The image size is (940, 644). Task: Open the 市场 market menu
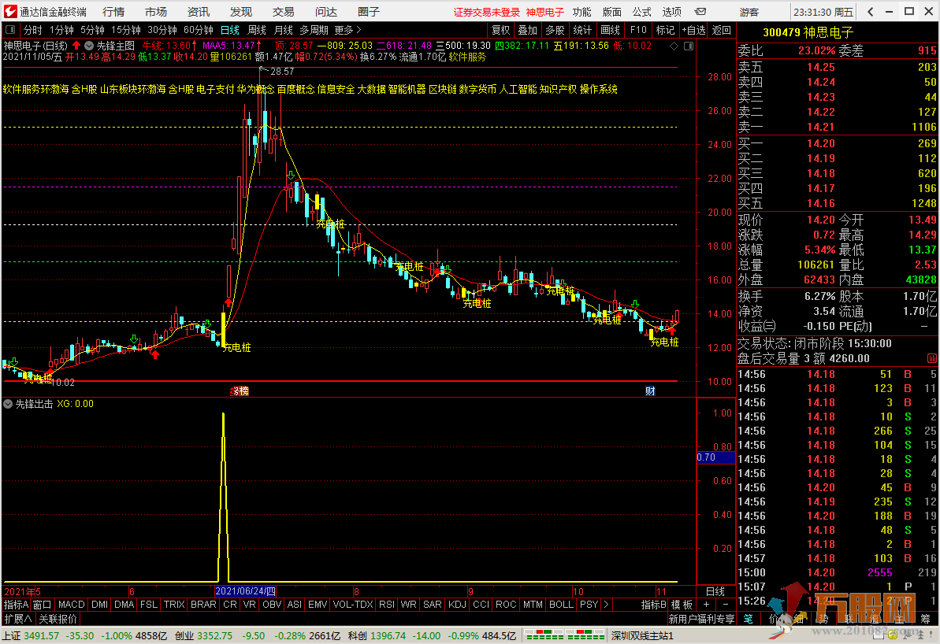tap(156, 11)
